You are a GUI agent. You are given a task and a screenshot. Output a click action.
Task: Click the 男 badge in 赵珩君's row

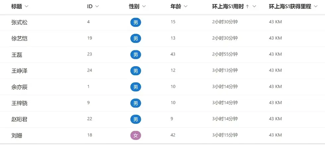tap(136, 119)
